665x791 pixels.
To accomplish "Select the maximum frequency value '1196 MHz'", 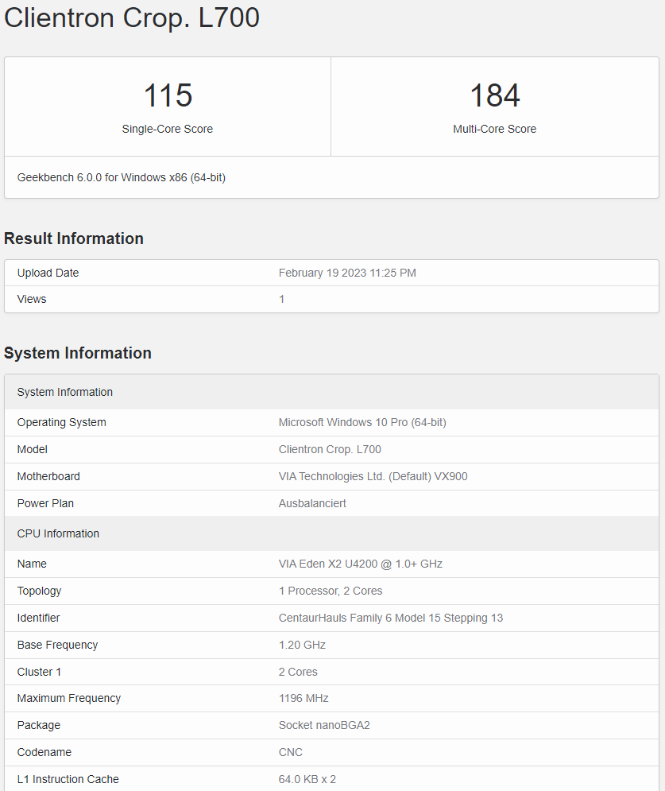I will [x=304, y=698].
